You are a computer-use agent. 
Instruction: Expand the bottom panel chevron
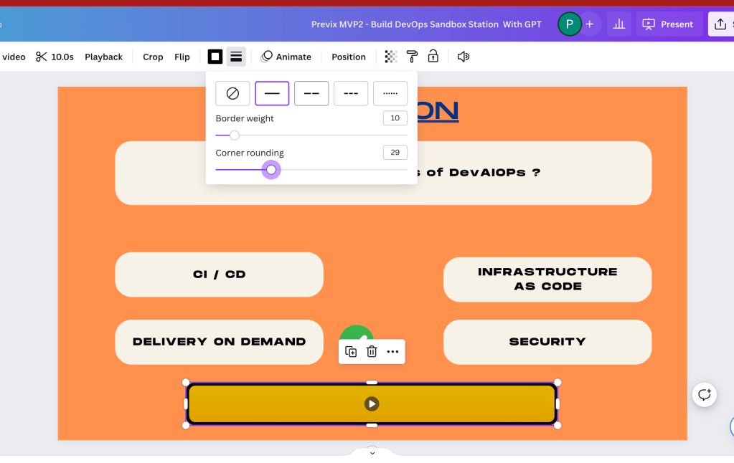click(x=372, y=453)
